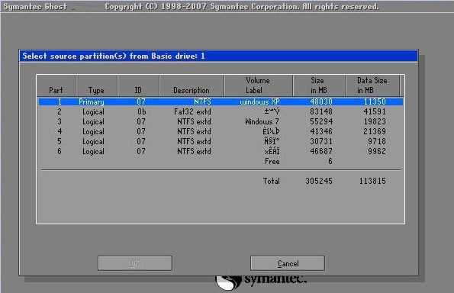Click data size 21369 cell
The width and height of the screenshot is (454, 293).
(375, 131)
